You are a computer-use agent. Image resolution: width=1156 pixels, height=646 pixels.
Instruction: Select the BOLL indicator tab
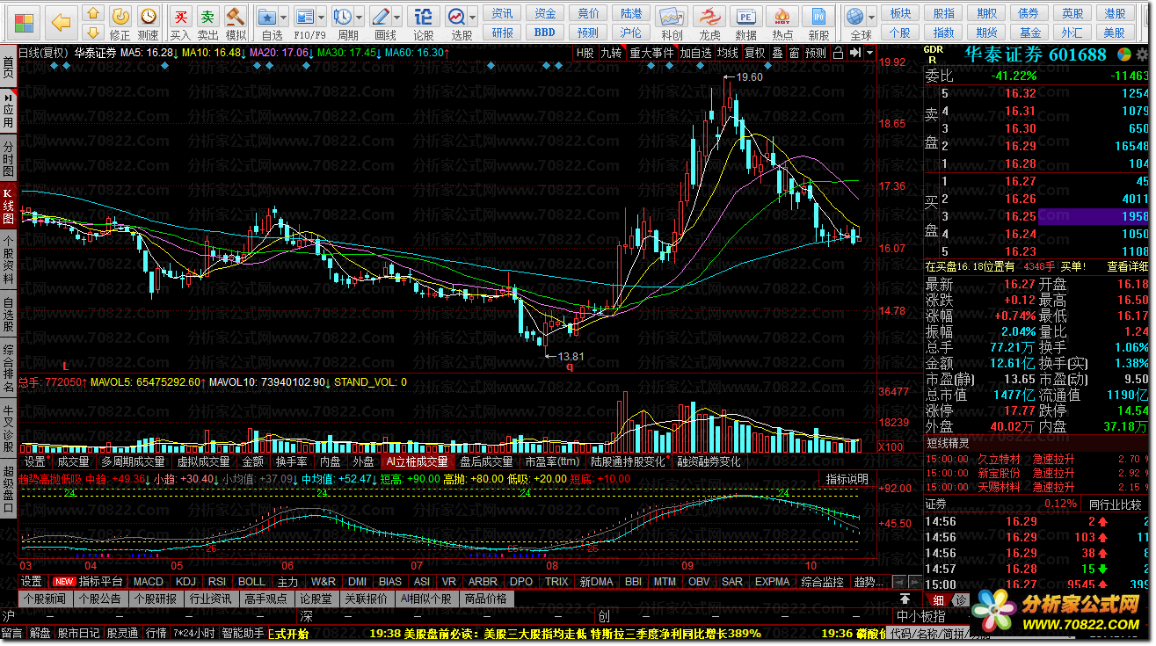pos(251,581)
